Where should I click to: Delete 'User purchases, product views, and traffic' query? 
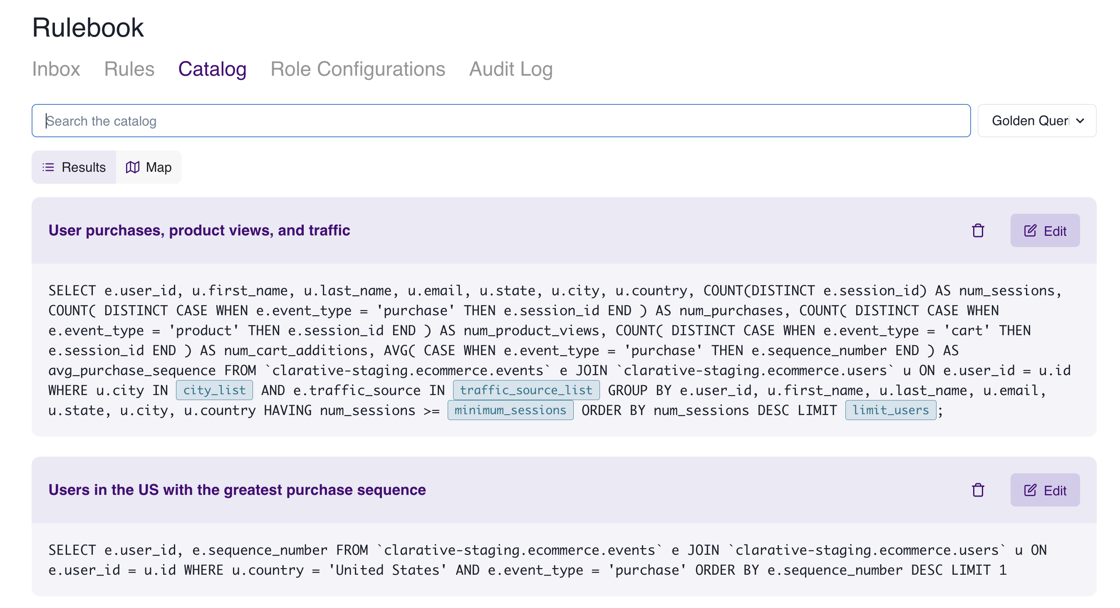coord(978,230)
